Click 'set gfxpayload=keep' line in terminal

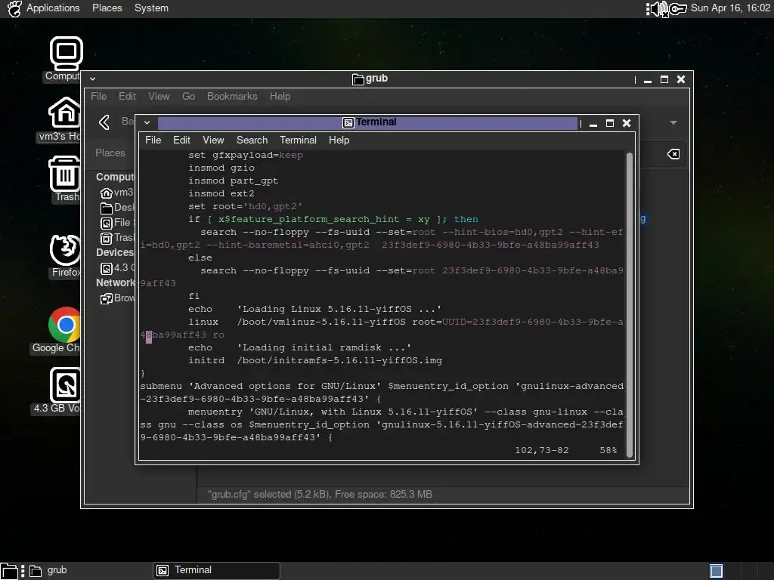pos(246,155)
